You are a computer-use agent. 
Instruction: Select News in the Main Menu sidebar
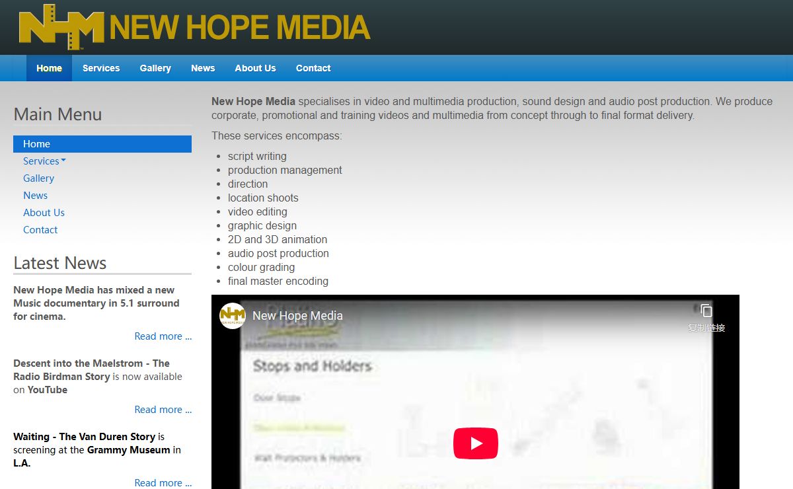click(x=35, y=196)
